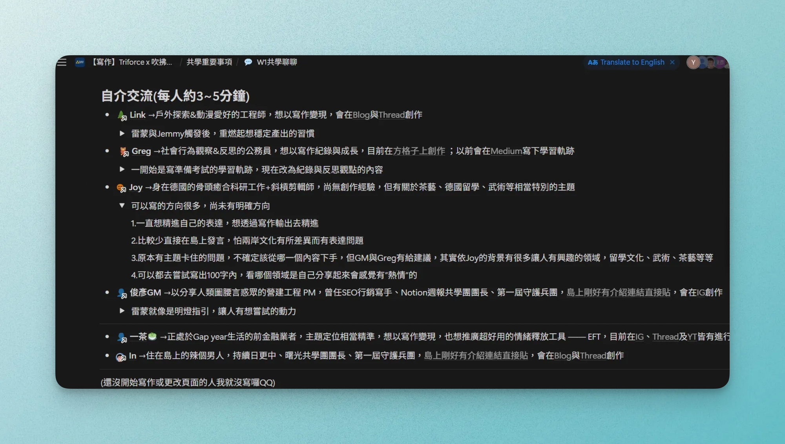The height and width of the screenshot is (444, 785).
Task: Collapse the 可以寫的方向很多 toggle
Action: coord(122,206)
